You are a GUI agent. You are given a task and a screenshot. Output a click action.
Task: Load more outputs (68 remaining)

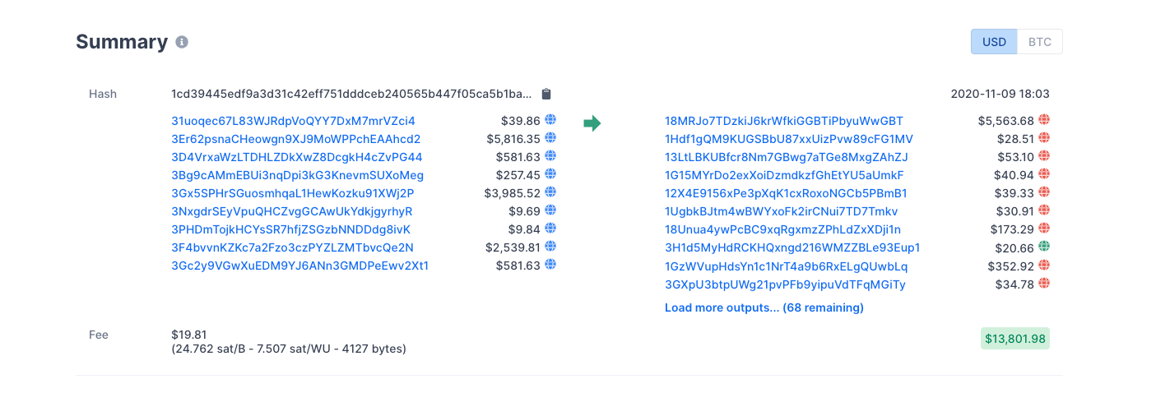[764, 308]
